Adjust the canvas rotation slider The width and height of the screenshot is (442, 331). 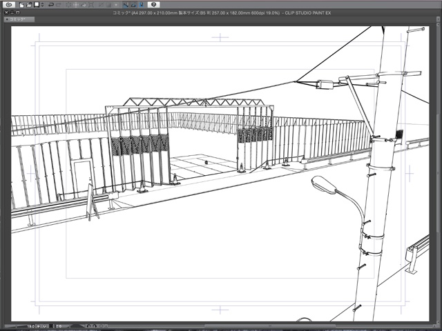[x=77, y=326]
